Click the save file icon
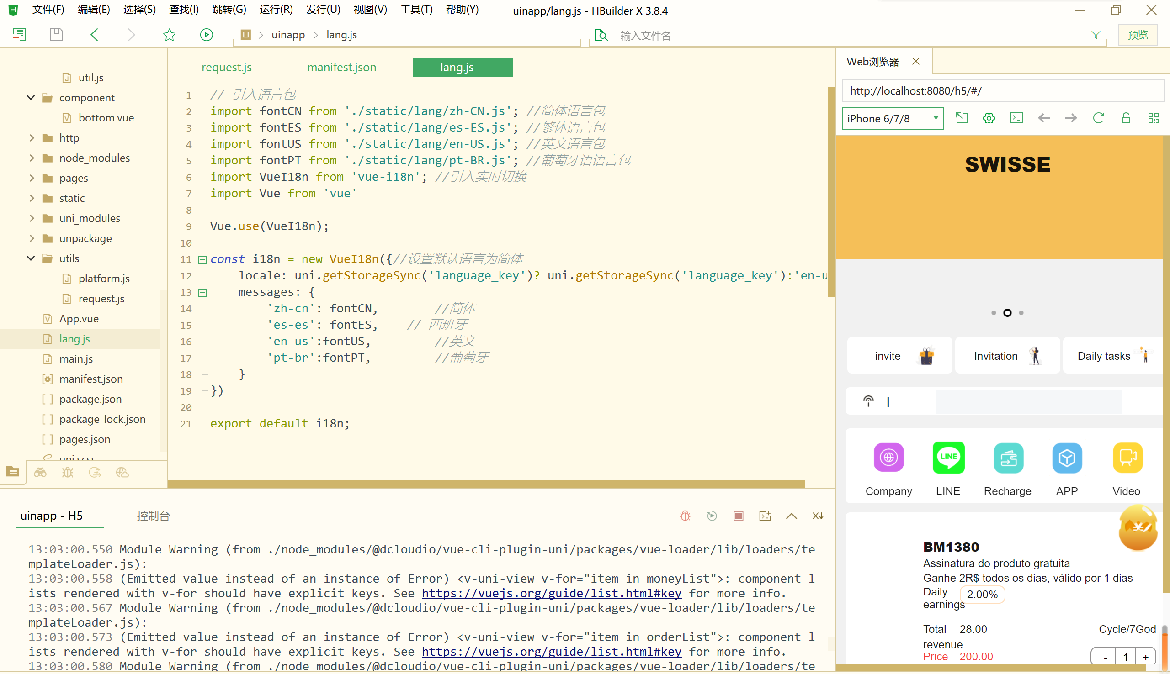The image size is (1170, 674). point(57,35)
